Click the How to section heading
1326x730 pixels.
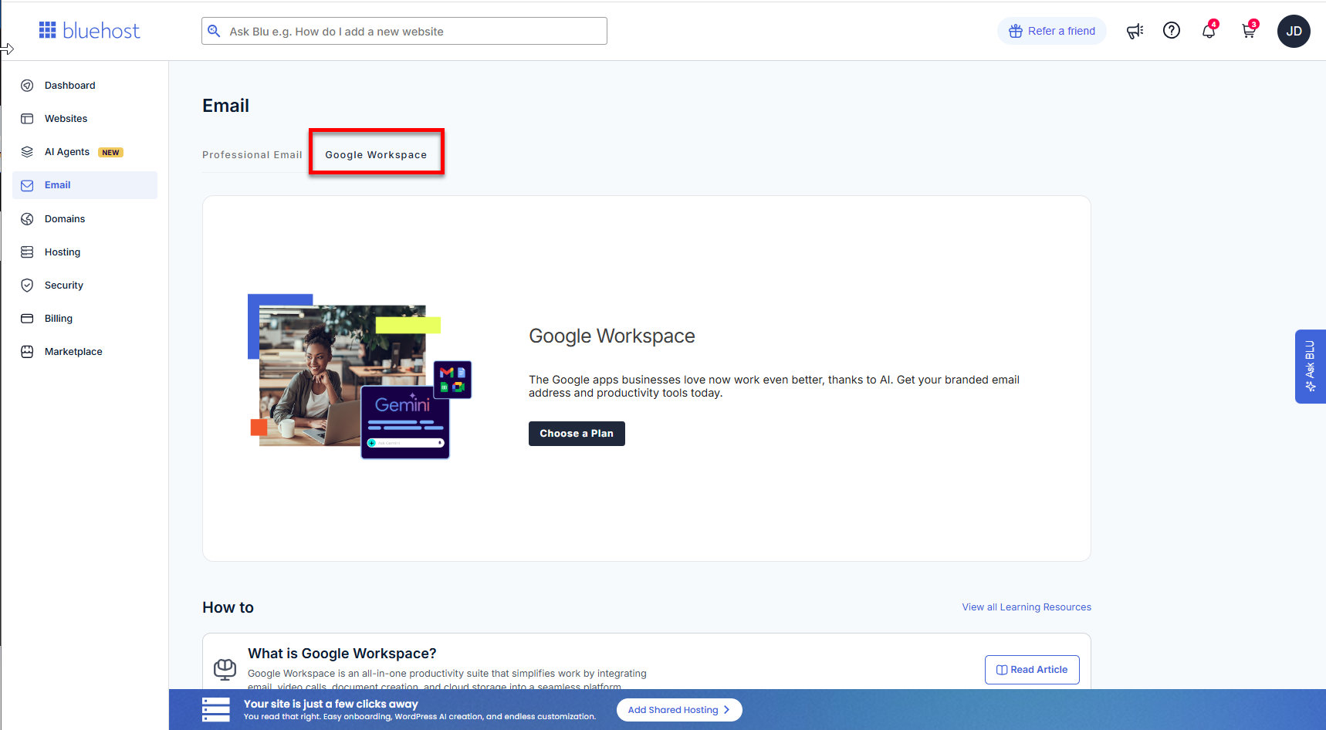pyautogui.click(x=228, y=607)
